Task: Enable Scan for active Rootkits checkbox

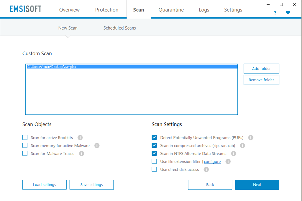Action: 25,137
